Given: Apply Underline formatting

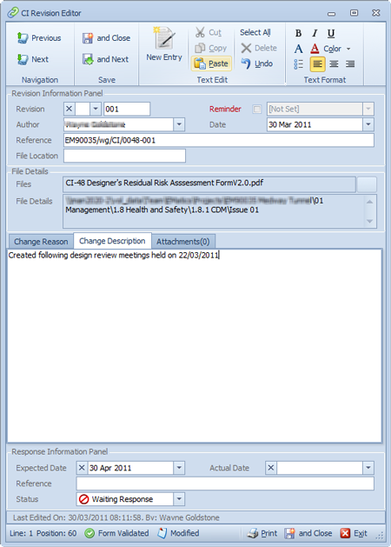Looking at the screenshot, I should pos(331,33).
